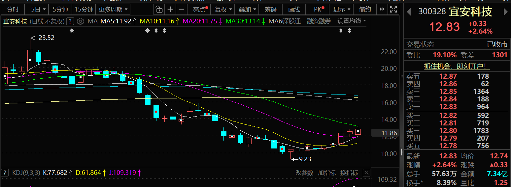Go to the previous stock with the left arrow
Viewport: 511px width, 187px height.
coord(409,12)
